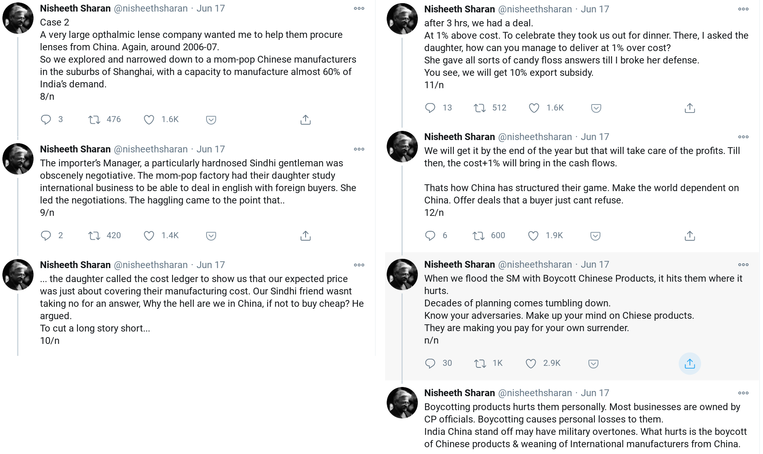The image size is (763, 454).
Task: Reply to the Case 2 tweet 8/n
Action: click(46, 120)
